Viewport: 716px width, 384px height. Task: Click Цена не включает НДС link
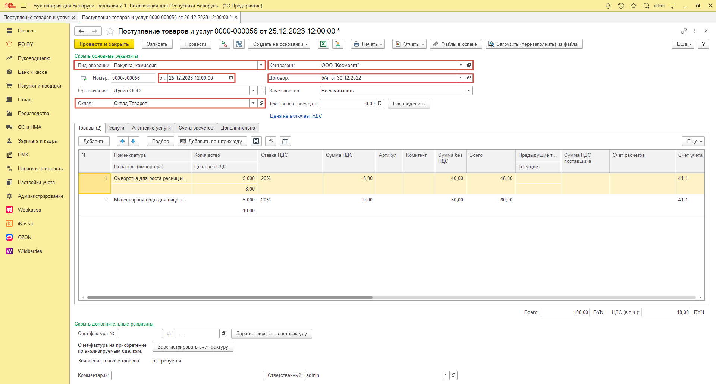click(296, 116)
